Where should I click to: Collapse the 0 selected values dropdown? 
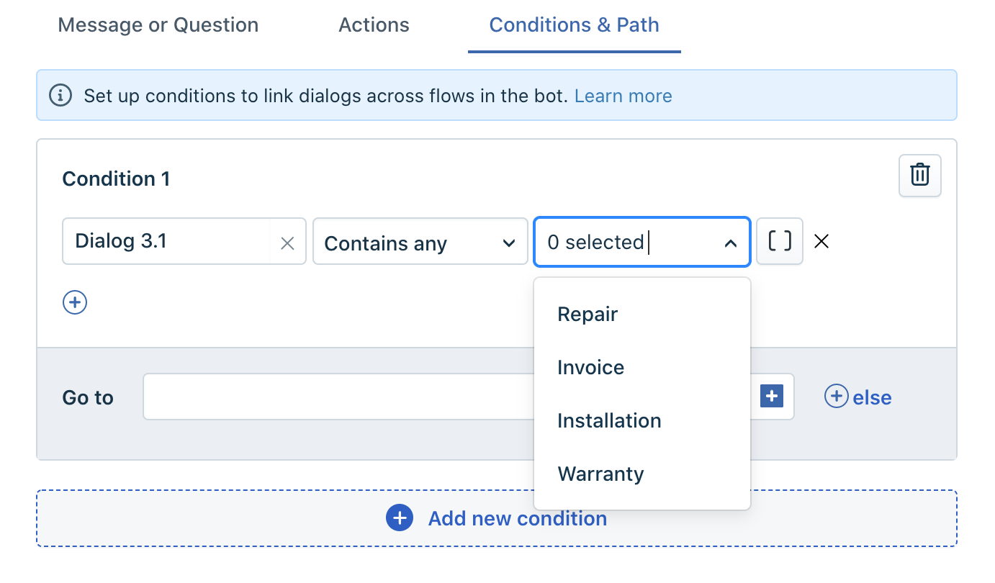(x=730, y=243)
